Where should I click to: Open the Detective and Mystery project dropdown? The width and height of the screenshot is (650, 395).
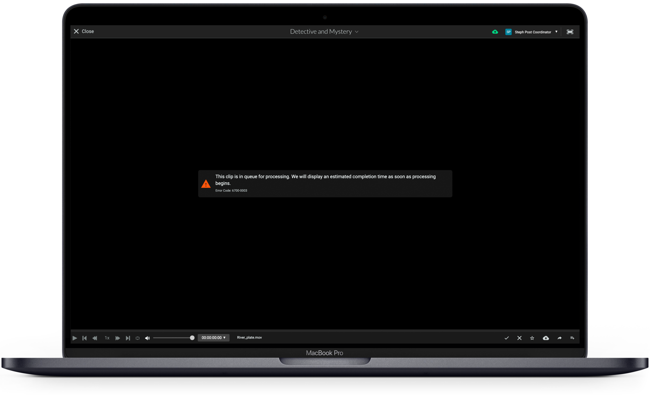coord(324,32)
